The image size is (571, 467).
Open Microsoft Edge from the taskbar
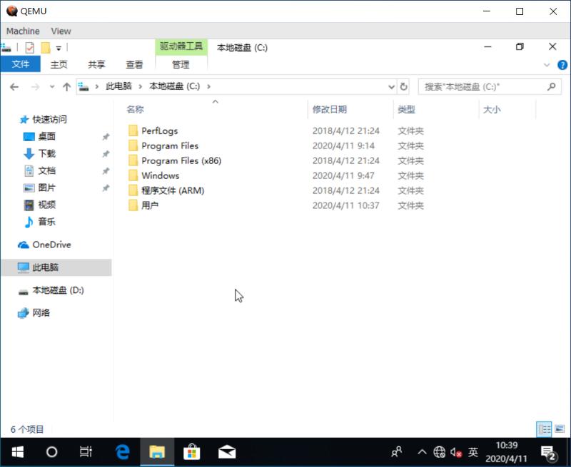[121, 451]
